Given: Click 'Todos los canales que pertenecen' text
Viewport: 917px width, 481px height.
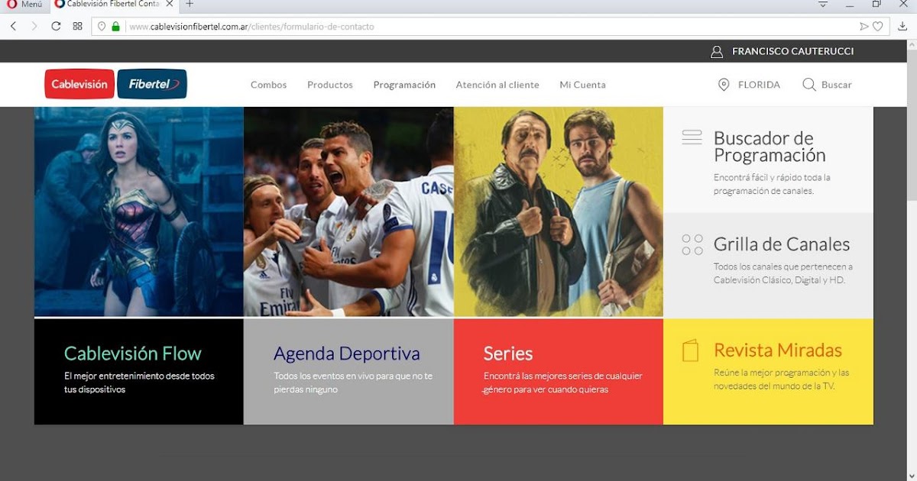Looking at the screenshot, I should [783, 273].
